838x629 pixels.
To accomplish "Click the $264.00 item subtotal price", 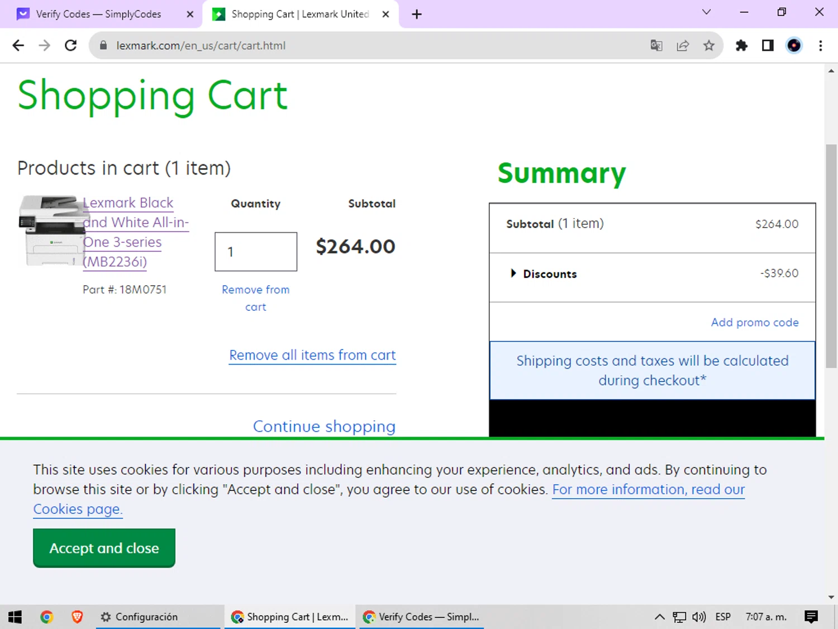I will point(355,247).
